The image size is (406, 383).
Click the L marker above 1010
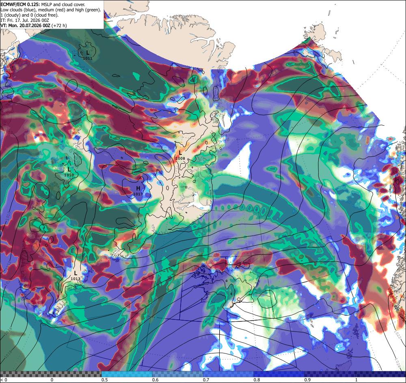point(69,169)
